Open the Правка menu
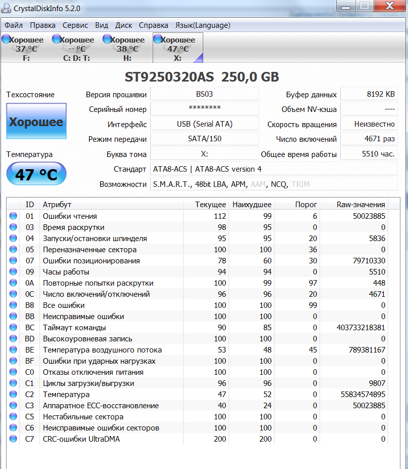 (42, 25)
